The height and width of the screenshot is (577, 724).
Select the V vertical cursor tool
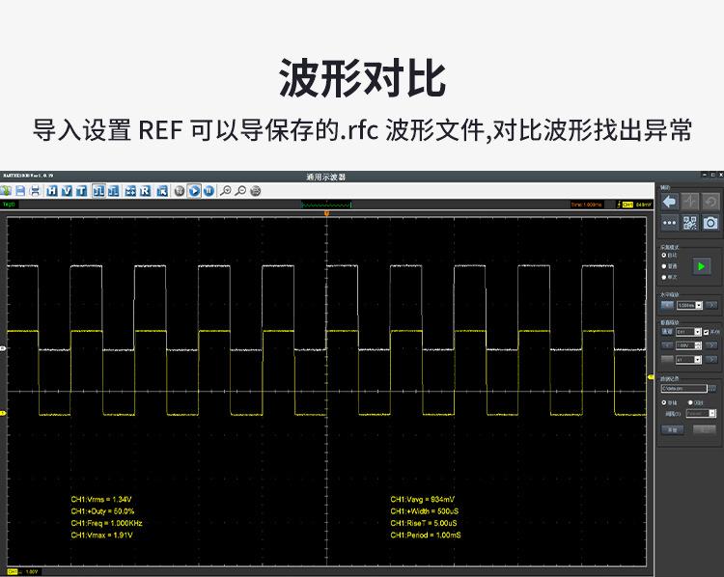click(x=67, y=191)
